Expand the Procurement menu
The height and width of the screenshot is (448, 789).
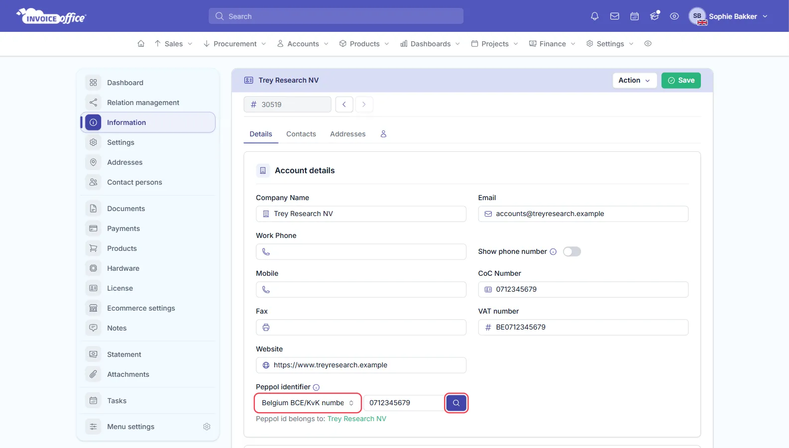(x=234, y=44)
